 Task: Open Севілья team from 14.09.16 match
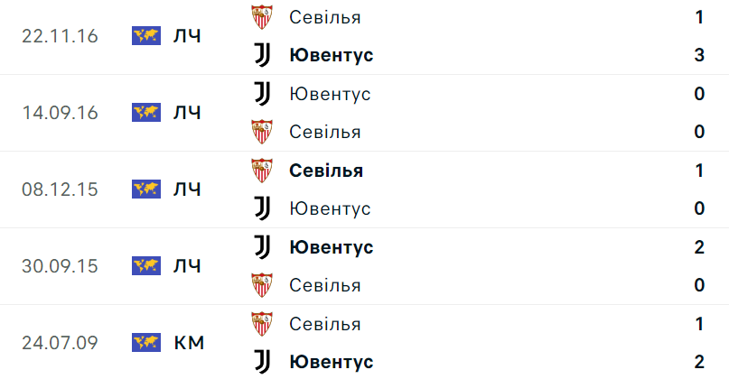(x=325, y=132)
